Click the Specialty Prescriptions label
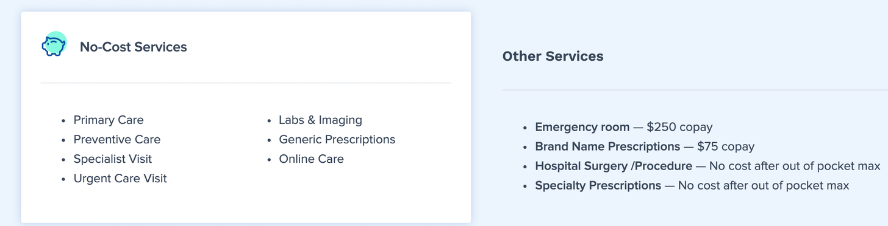Image resolution: width=888 pixels, height=226 pixels. click(x=598, y=186)
